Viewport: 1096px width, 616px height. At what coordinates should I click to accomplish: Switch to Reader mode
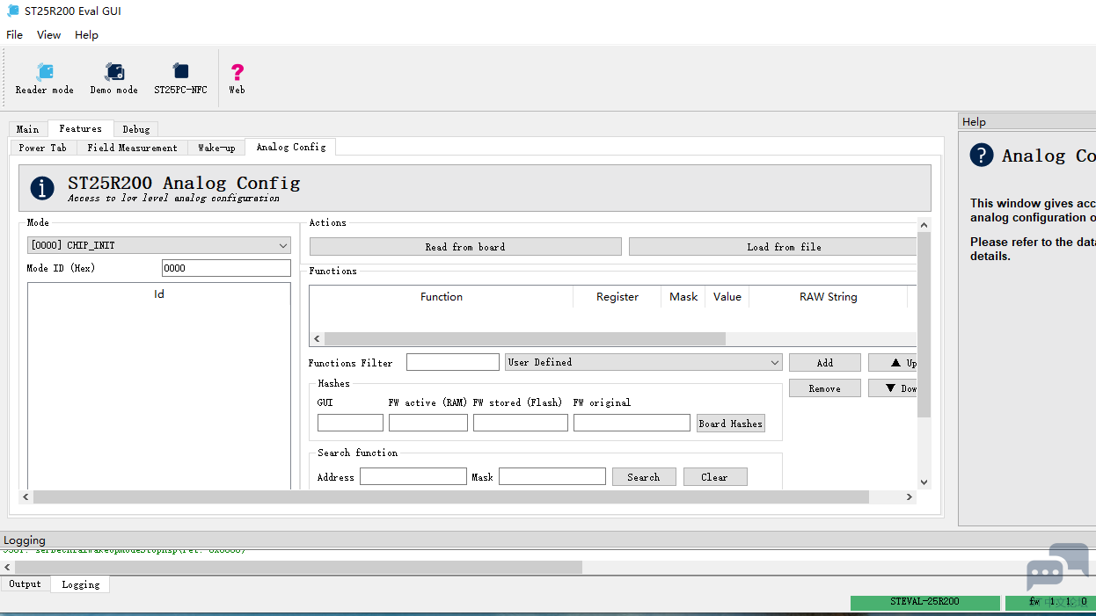pyautogui.click(x=45, y=78)
